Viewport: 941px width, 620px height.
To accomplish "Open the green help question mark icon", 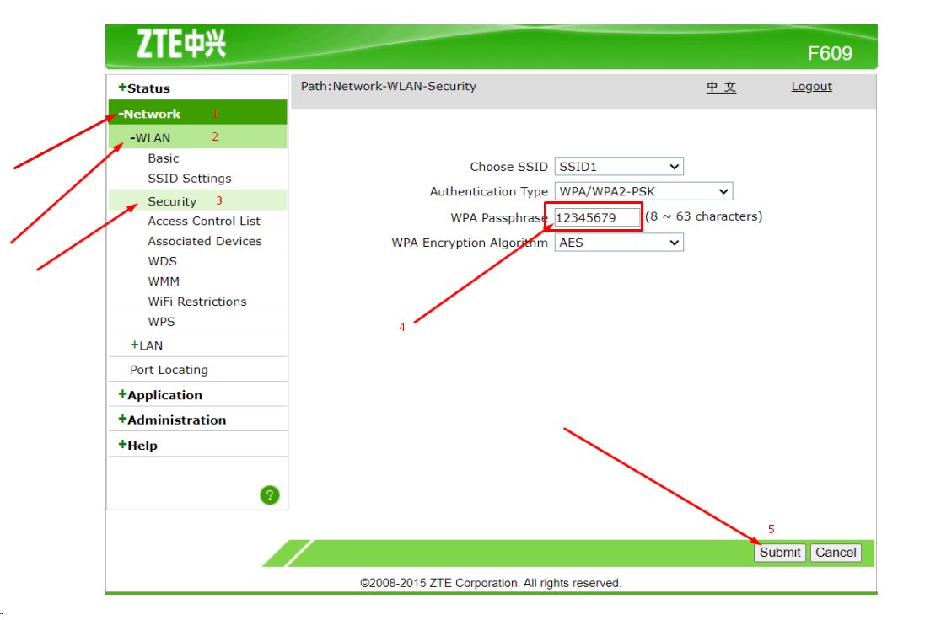I will [x=270, y=494].
